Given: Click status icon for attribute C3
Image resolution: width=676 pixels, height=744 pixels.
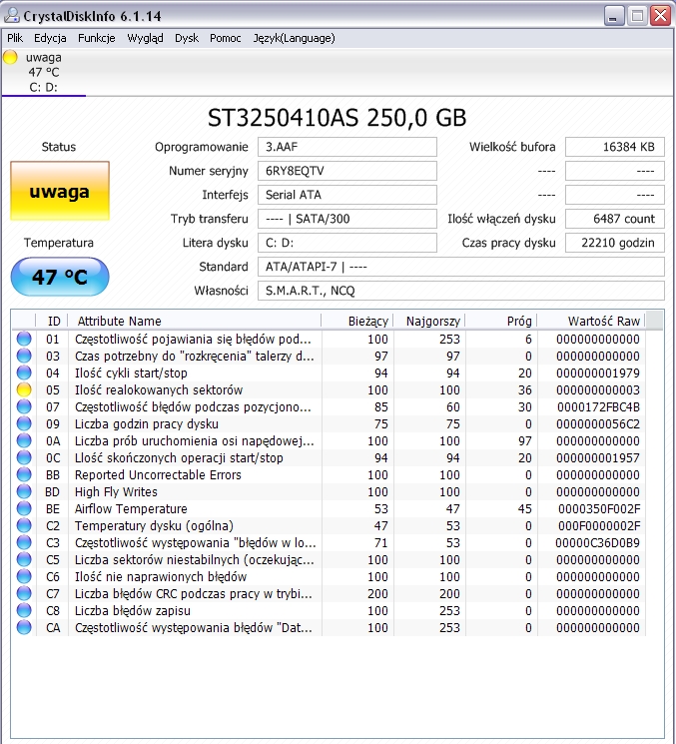Looking at the screenshot, I should 24,542.
